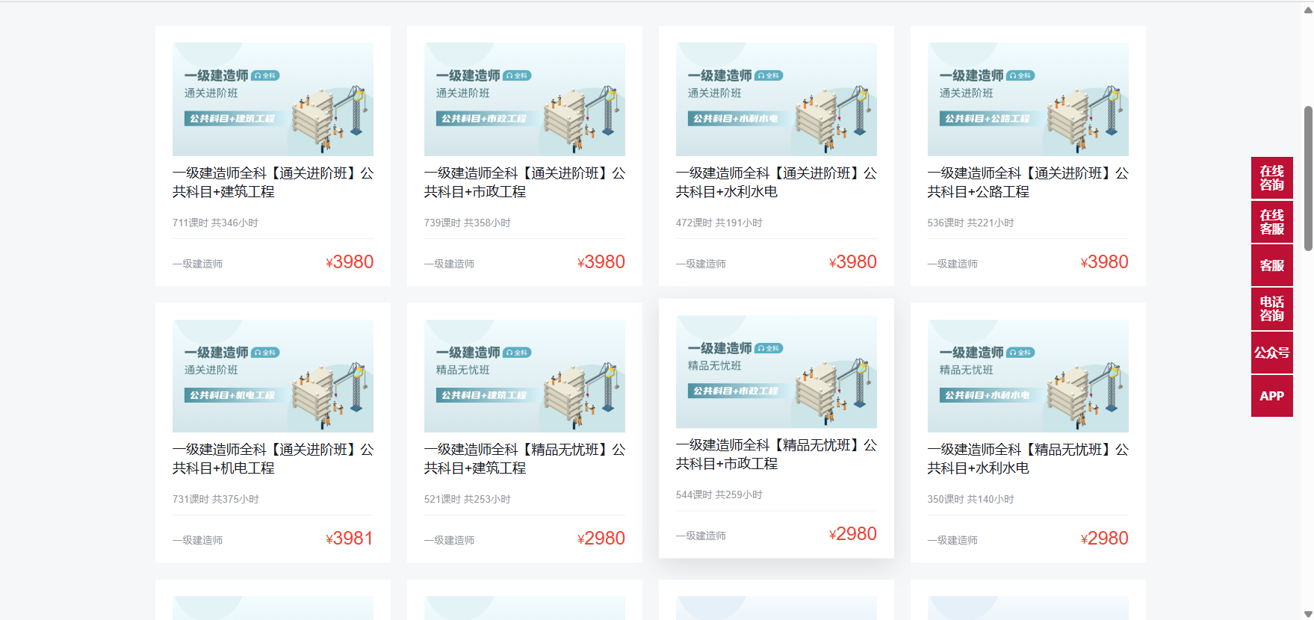Click the scrollbar down arrow
The image size is (1314, 620).
[x=1308, y=614]
